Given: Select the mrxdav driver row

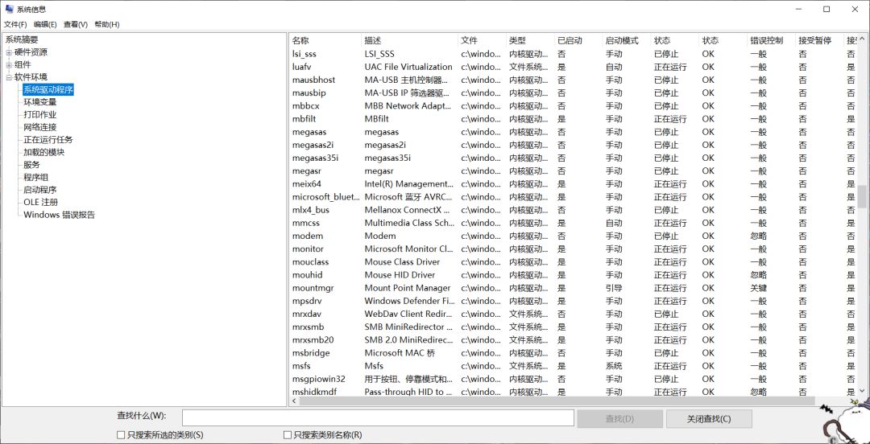Looking at the screenshot, I should click(x=574, y=314).
